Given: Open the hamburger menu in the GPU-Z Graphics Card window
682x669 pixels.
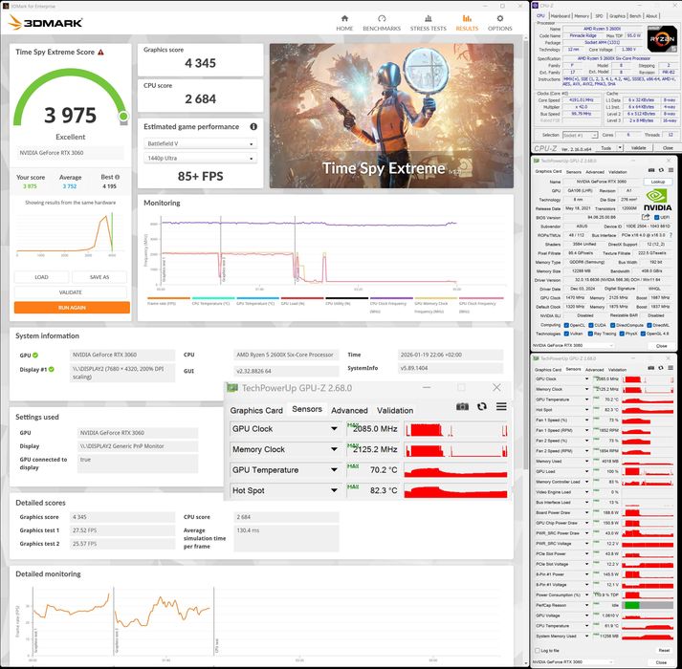Looking at the screenshot, I should [x=671, y=170].
